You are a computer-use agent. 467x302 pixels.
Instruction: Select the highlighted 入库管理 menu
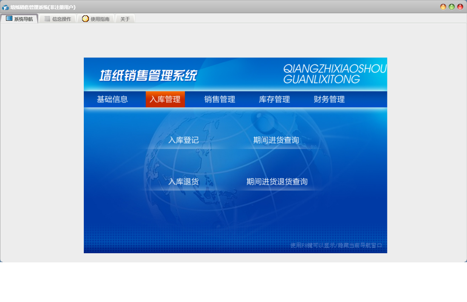point(165,99)
